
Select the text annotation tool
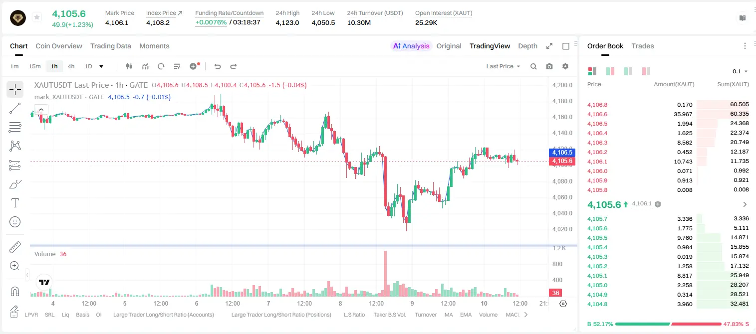pos(15,203)
